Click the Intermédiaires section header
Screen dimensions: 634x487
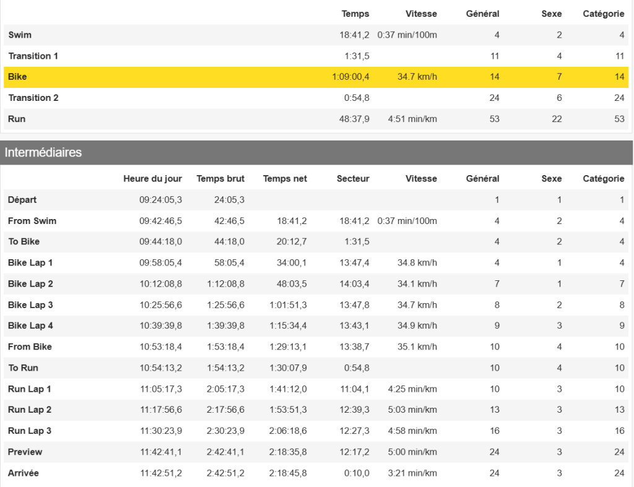[43, 152]
